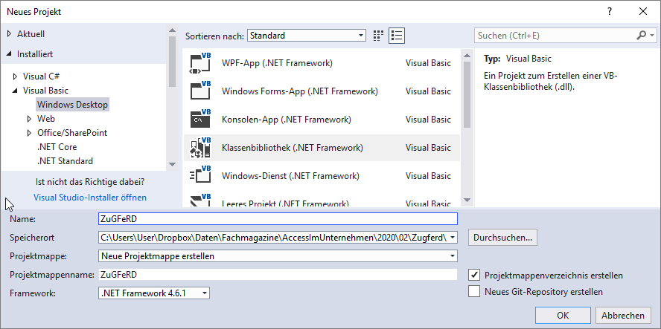Image resolution: width=661 pixels, height=329 pixels.
Task: Expand the Web tree node
Action: [29, 119]
